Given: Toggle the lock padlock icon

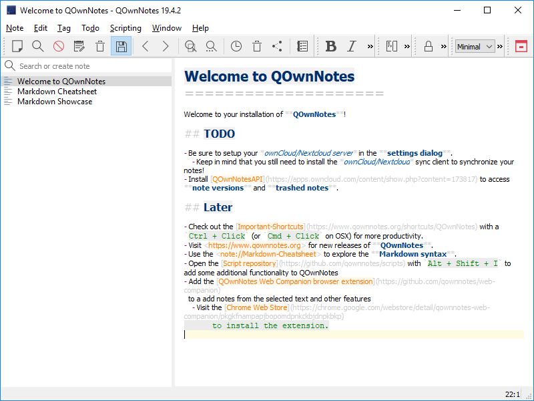Looking at the screenshot, I should [x=429, y=46].
